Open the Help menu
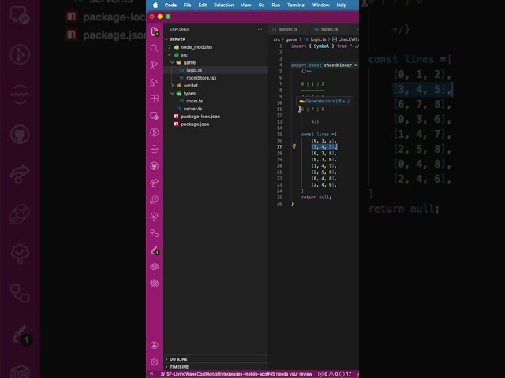The image size is (505, 378). click(342, 6)
